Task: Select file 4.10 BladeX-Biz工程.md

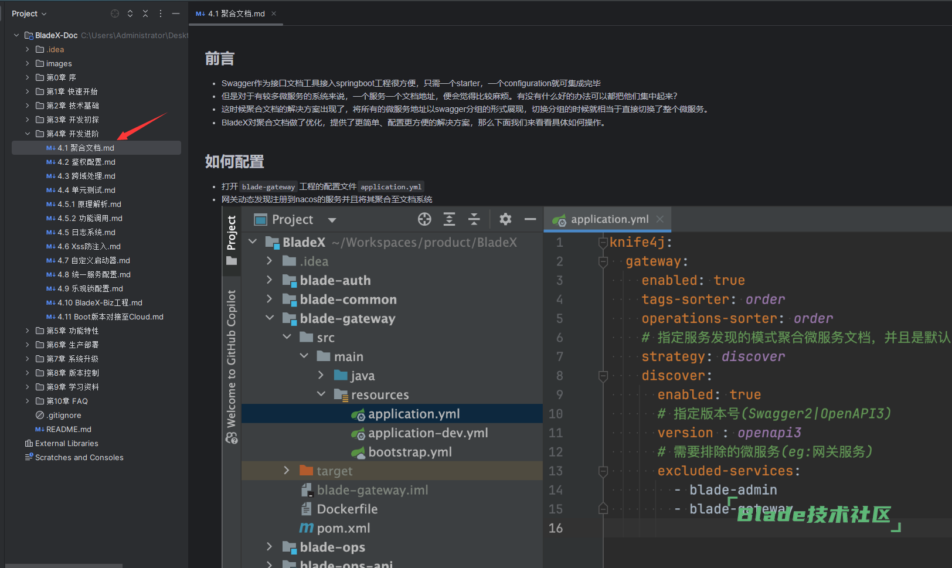Action: [100, 302]
